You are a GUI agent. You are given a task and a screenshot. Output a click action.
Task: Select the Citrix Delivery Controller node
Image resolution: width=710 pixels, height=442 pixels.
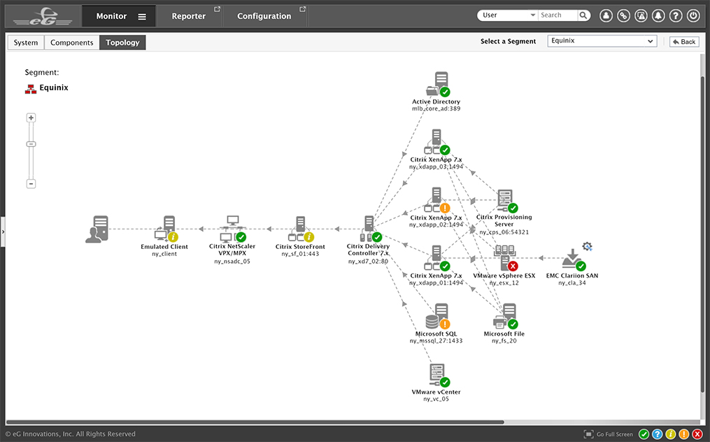[371, 229]
